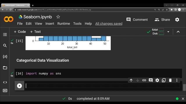
Task: Open the Files browser panel
Action: [5, 68]
